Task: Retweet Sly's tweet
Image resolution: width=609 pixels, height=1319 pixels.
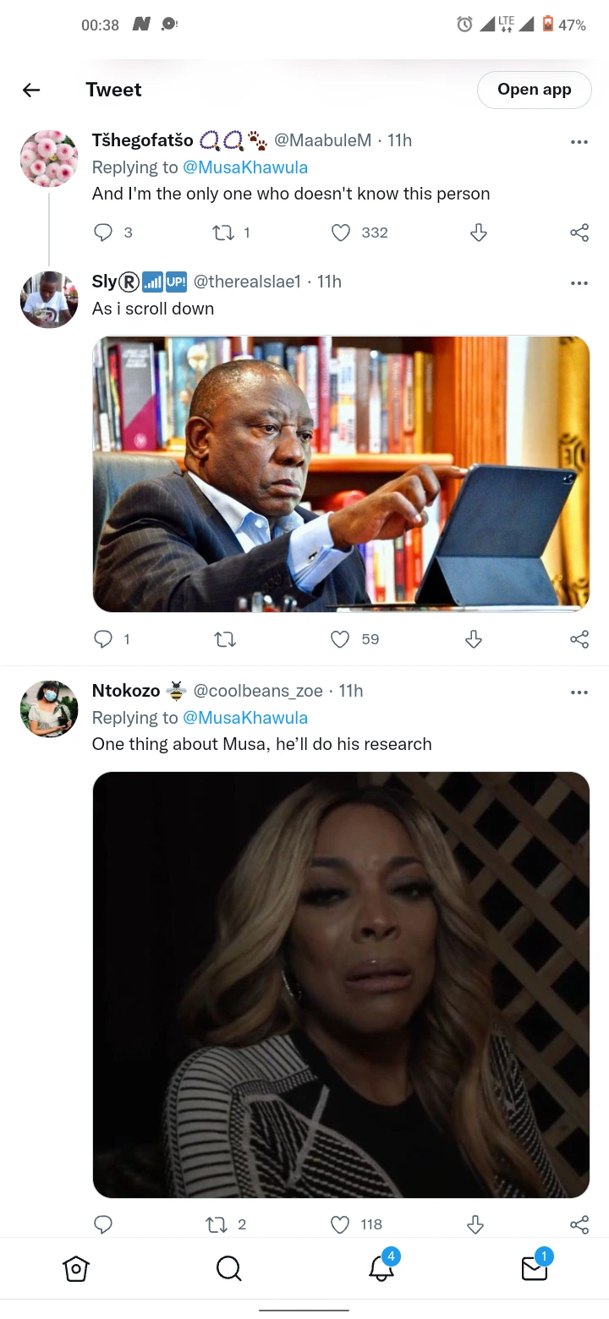Action: [x=225, y=640]
